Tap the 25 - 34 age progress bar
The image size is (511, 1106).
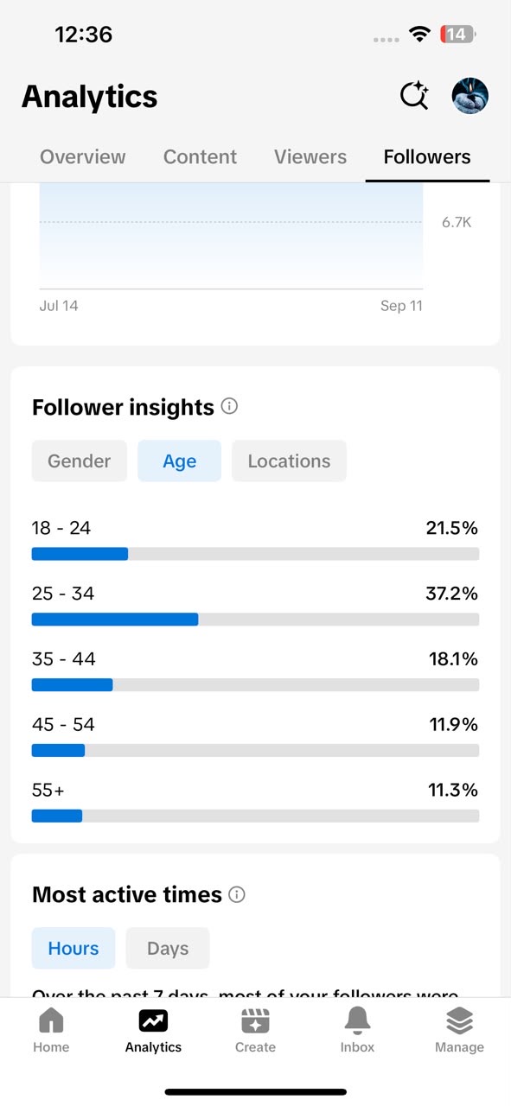point(255,620)
